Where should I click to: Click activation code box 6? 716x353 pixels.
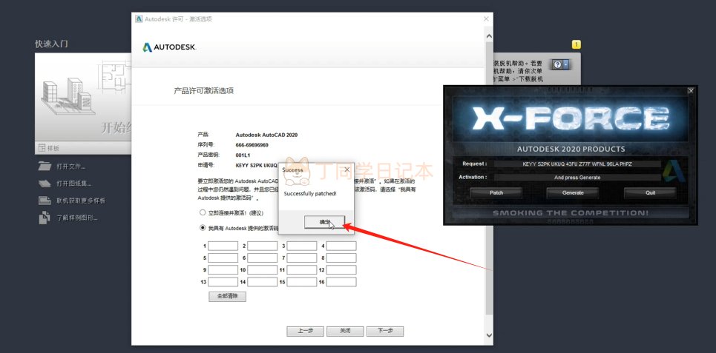click(x=263, y=258)
